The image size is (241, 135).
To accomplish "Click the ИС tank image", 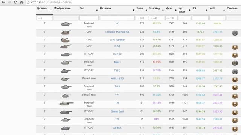I will point(66,24).
